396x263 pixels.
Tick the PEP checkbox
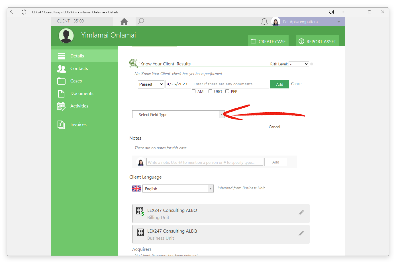tap(227, 91)
